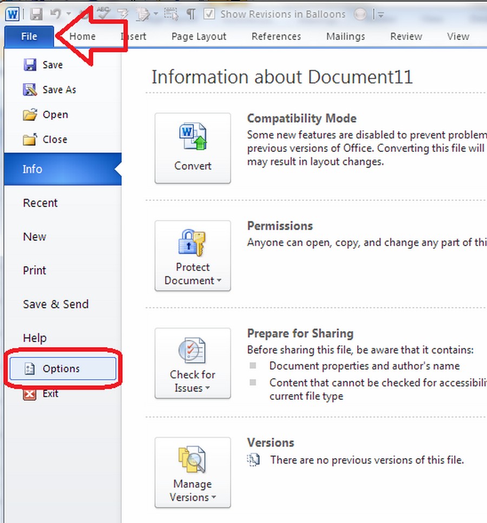This screenshot has height=523, width=487.
Task: Click the Manage Versions magnifier icon
Action: [192, 460]
